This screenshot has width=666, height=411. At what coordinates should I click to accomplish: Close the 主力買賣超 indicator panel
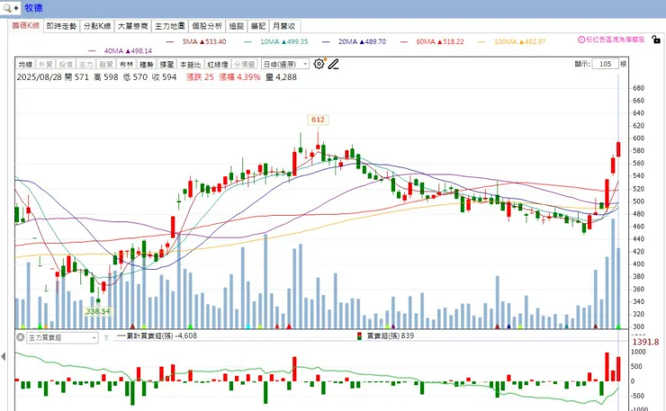click(x=20, y=337)
